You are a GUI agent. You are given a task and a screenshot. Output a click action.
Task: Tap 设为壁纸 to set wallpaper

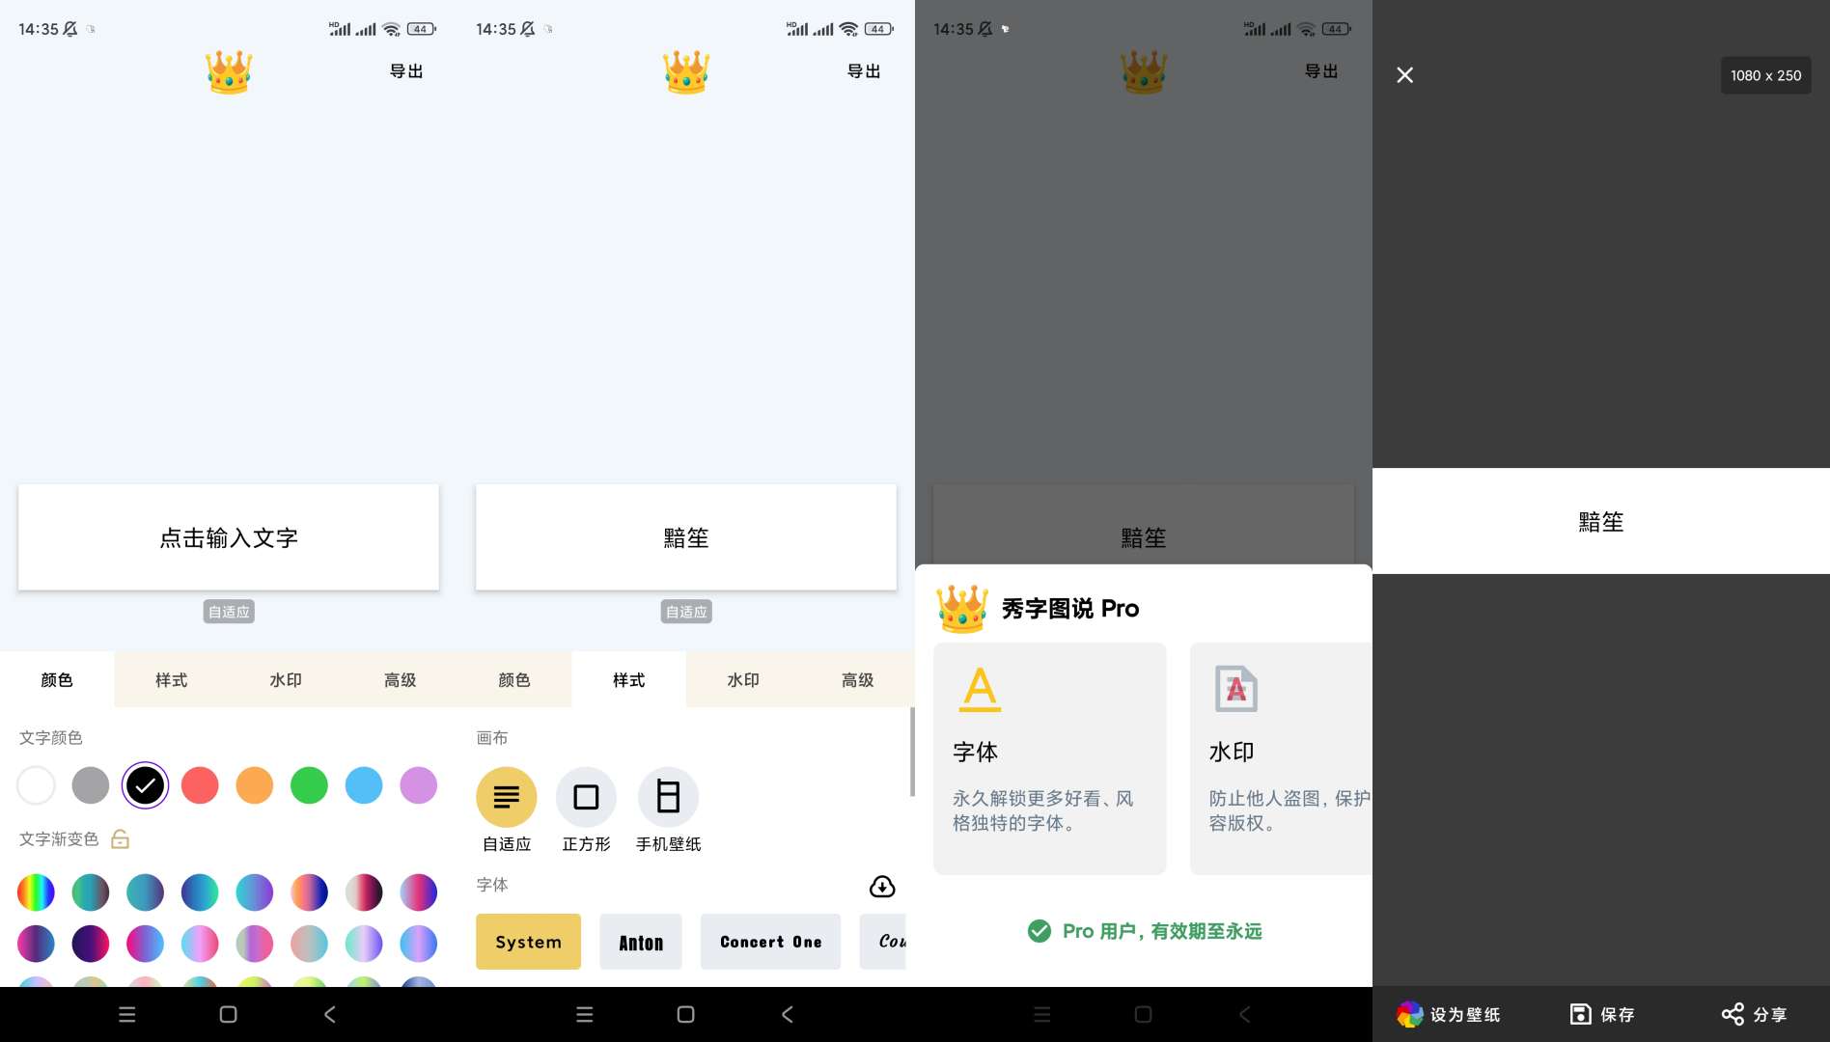tap(1449, 1014)
